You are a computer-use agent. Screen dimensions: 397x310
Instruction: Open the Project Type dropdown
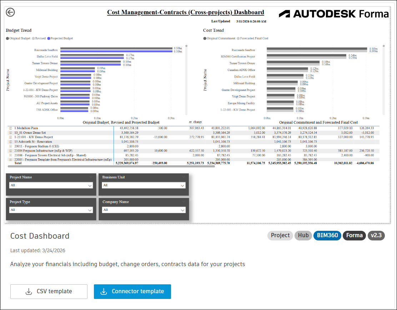(x=51, y=210)
